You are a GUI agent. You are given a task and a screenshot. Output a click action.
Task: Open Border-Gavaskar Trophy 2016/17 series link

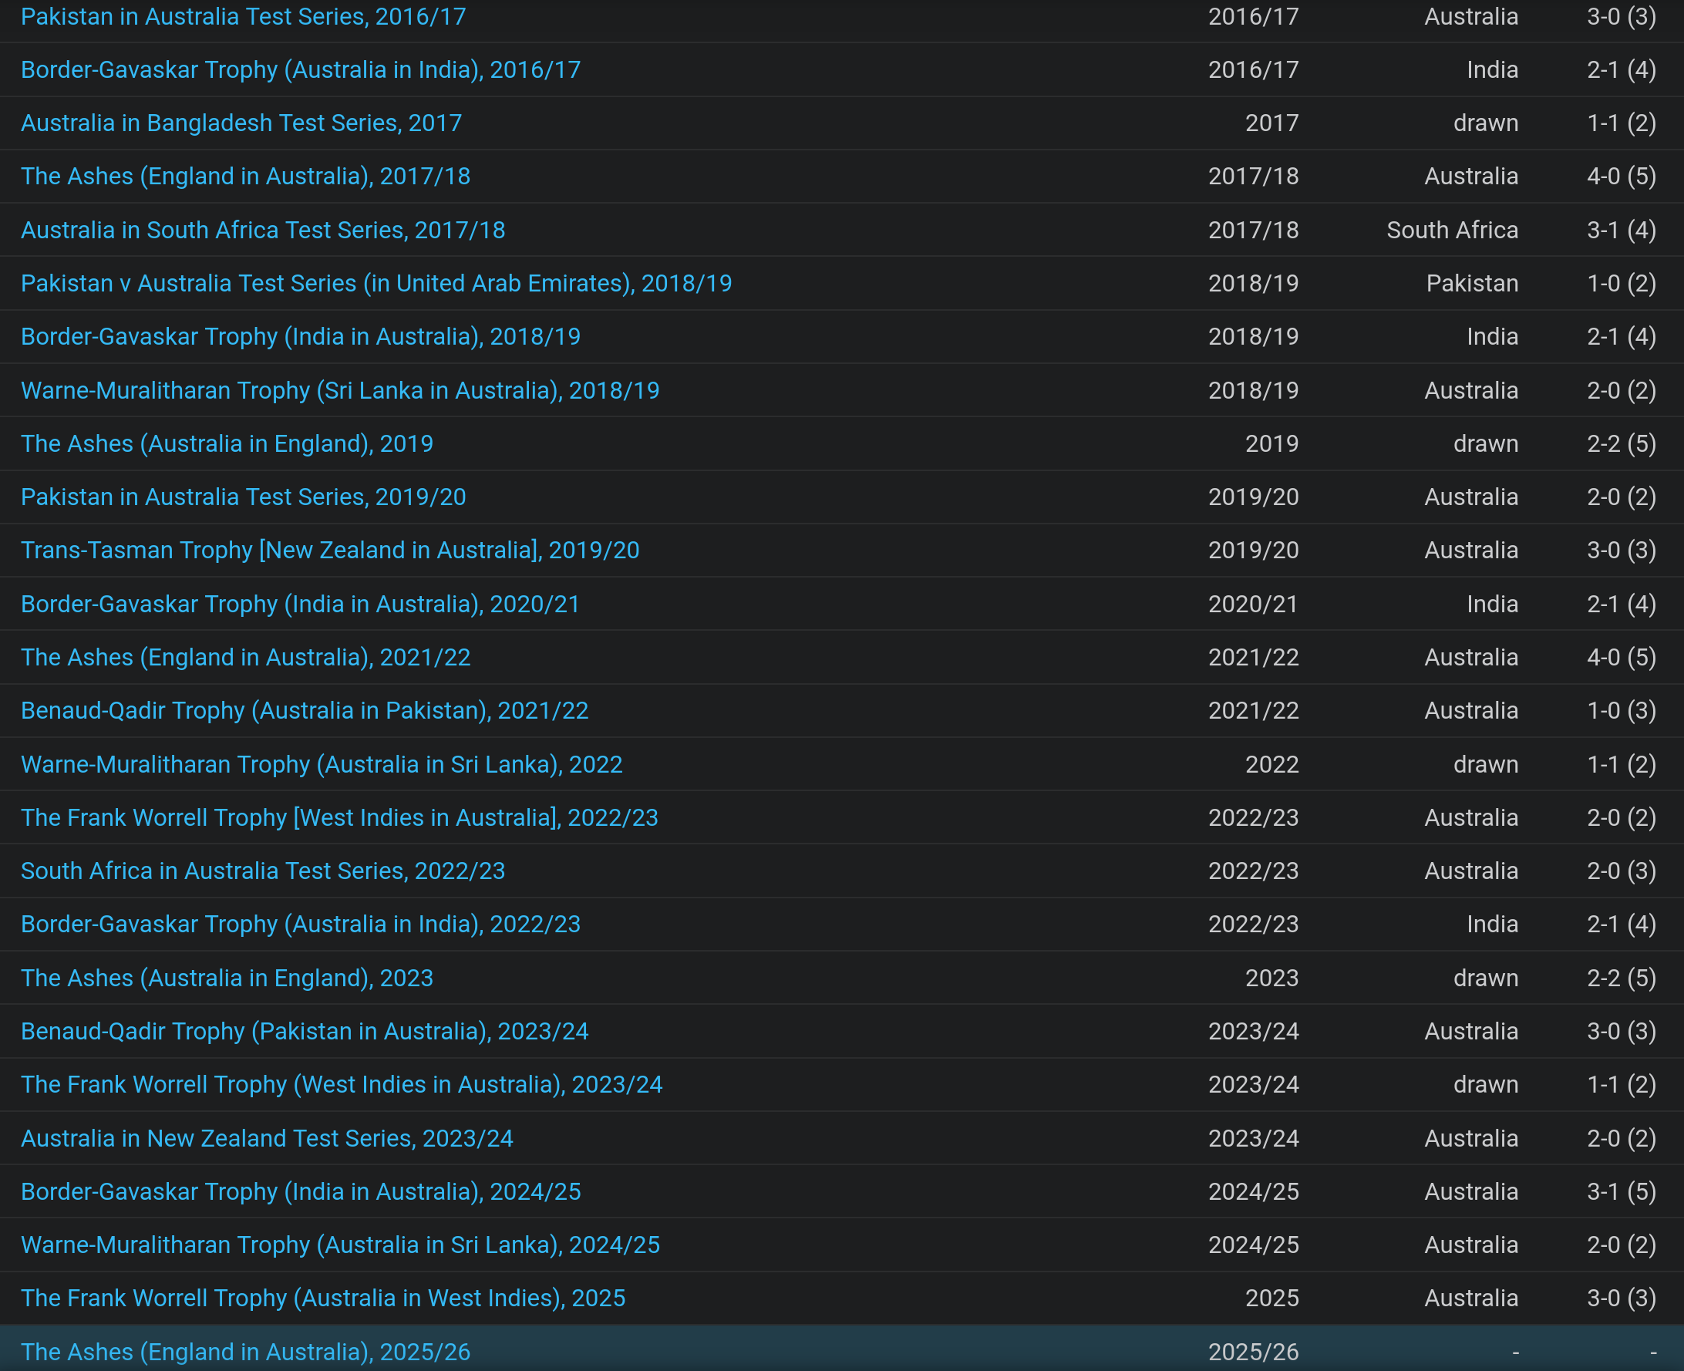point(300,69)
